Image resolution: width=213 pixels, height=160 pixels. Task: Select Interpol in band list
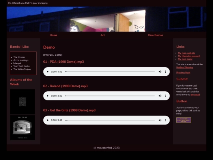click(x=17, y=63)
